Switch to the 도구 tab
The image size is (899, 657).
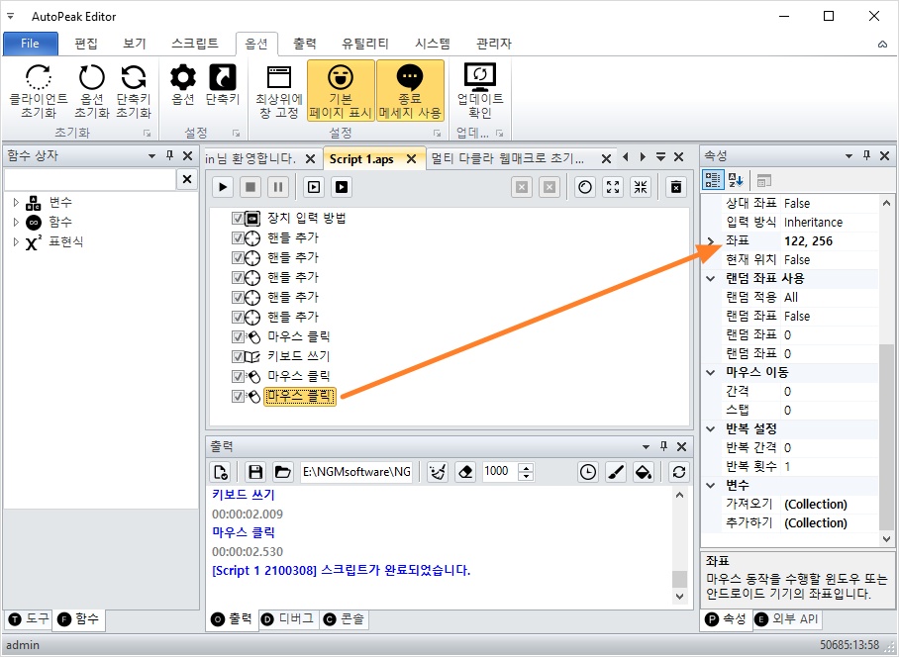pos(30,619)
